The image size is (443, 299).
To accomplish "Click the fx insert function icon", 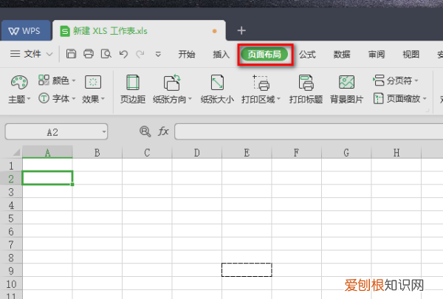I will (x=163, y=131).
